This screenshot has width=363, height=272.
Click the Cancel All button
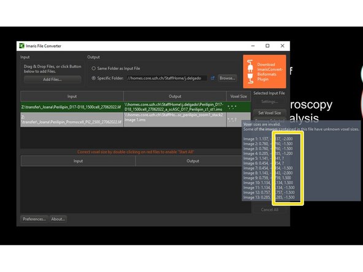tap(269, 210)
